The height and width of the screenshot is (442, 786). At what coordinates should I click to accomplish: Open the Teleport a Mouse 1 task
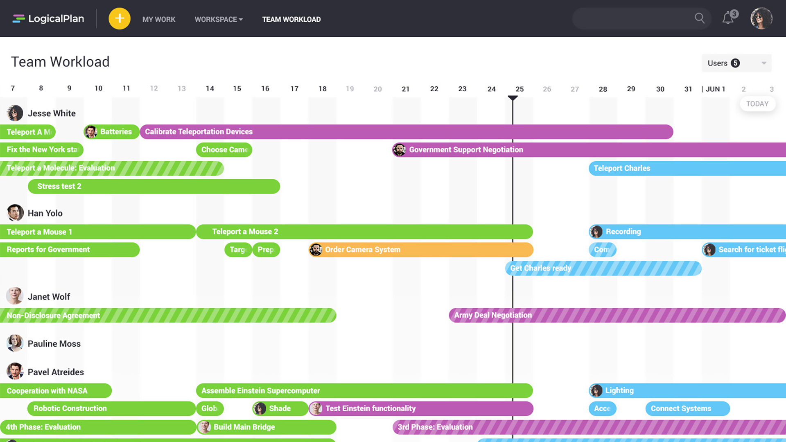[98, 232]
